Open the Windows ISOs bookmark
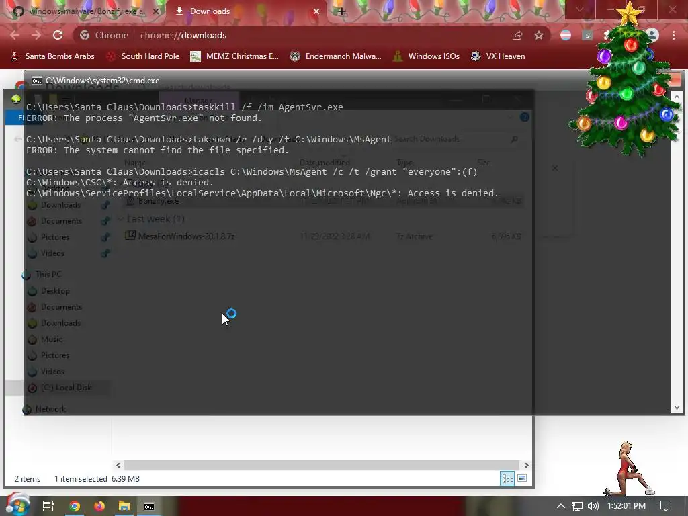 click(426, 56)
